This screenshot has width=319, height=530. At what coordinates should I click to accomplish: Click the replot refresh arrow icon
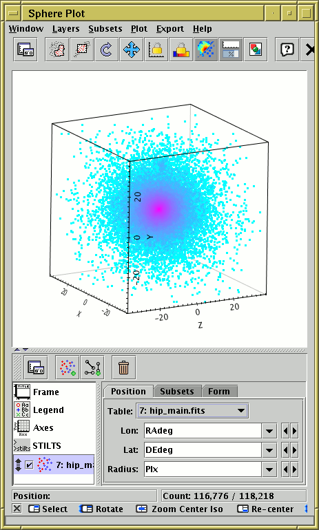tap(107, 50)
